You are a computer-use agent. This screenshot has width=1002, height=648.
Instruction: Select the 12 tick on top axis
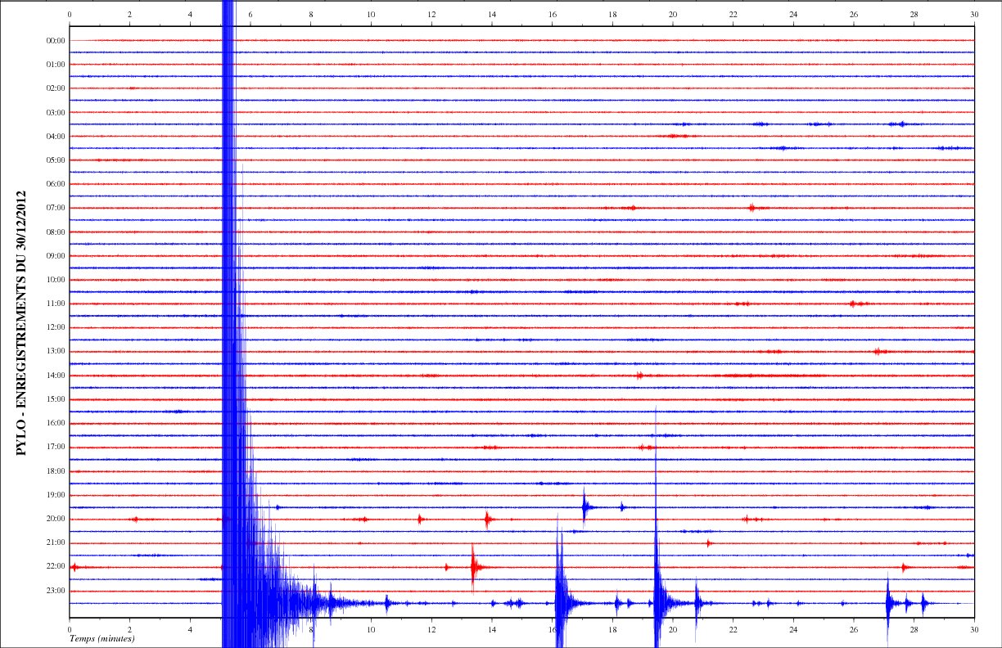(431, 14)
